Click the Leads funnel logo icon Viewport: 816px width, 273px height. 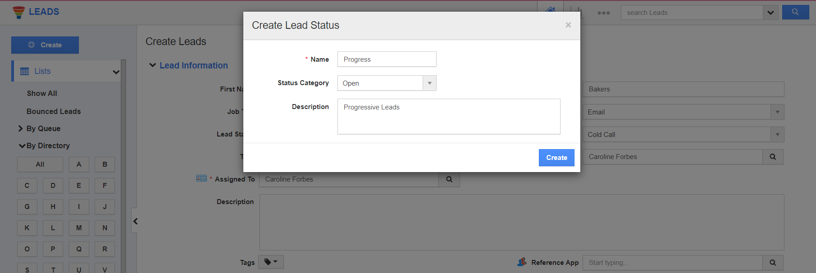(18, 12)
